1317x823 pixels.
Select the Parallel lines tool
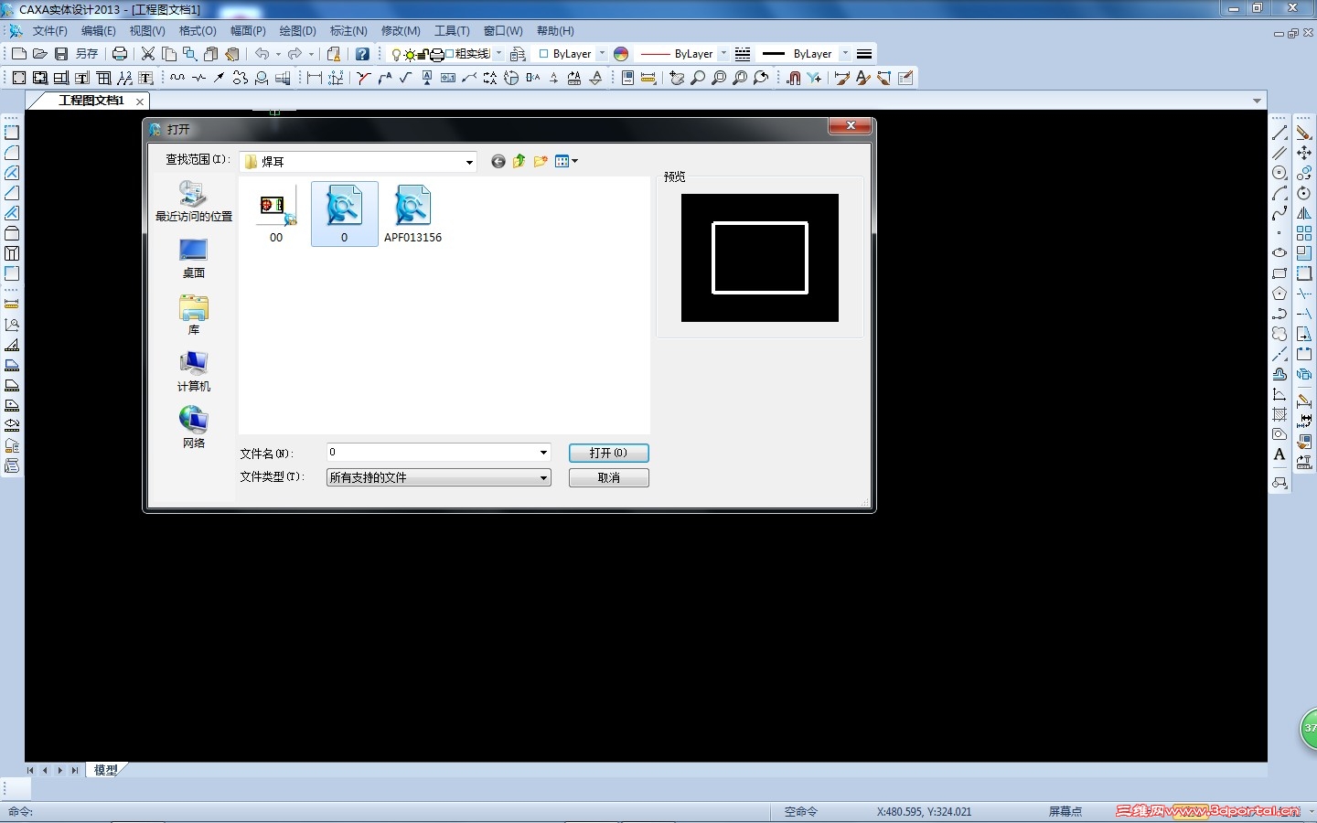pyautogui.click(x=1280, y=153)
